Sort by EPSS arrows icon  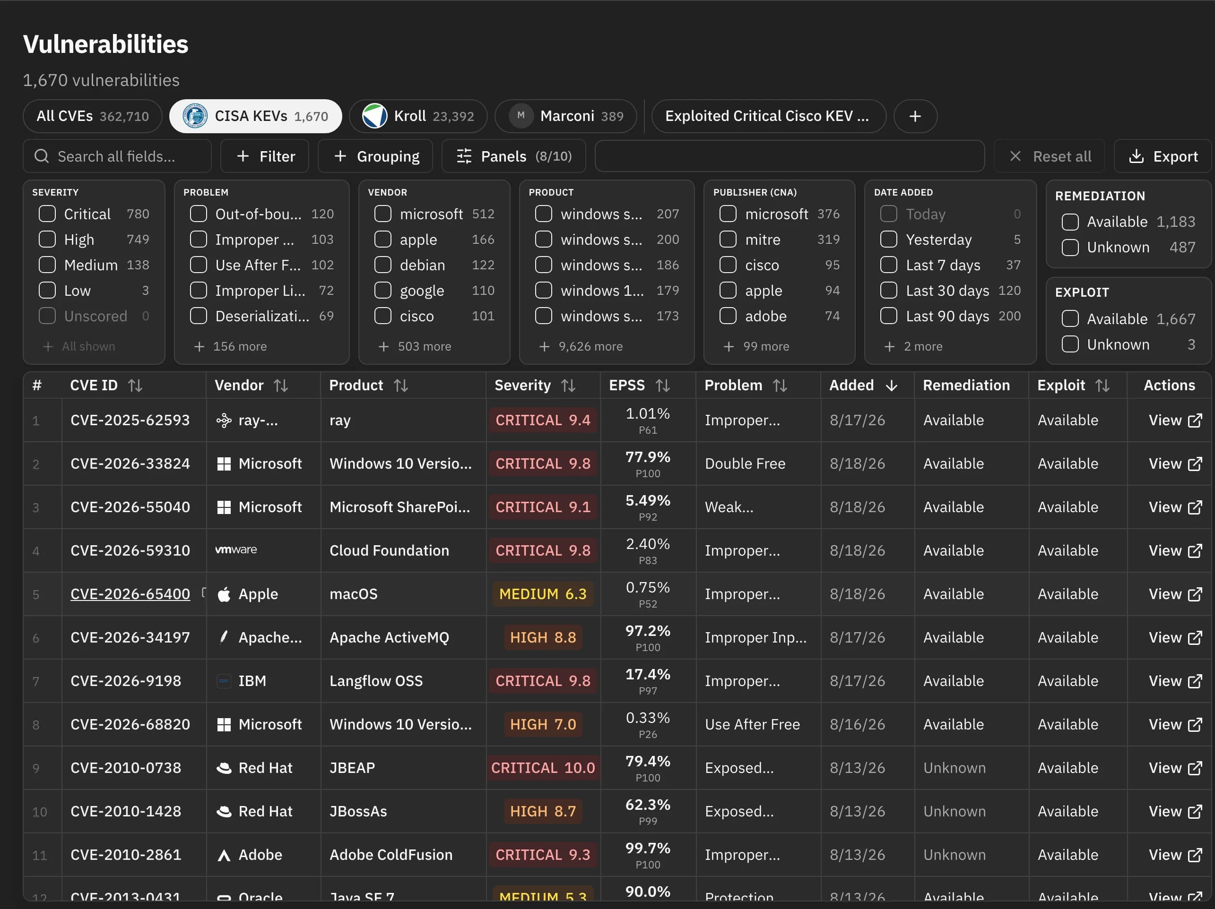[x=662, y=386]
